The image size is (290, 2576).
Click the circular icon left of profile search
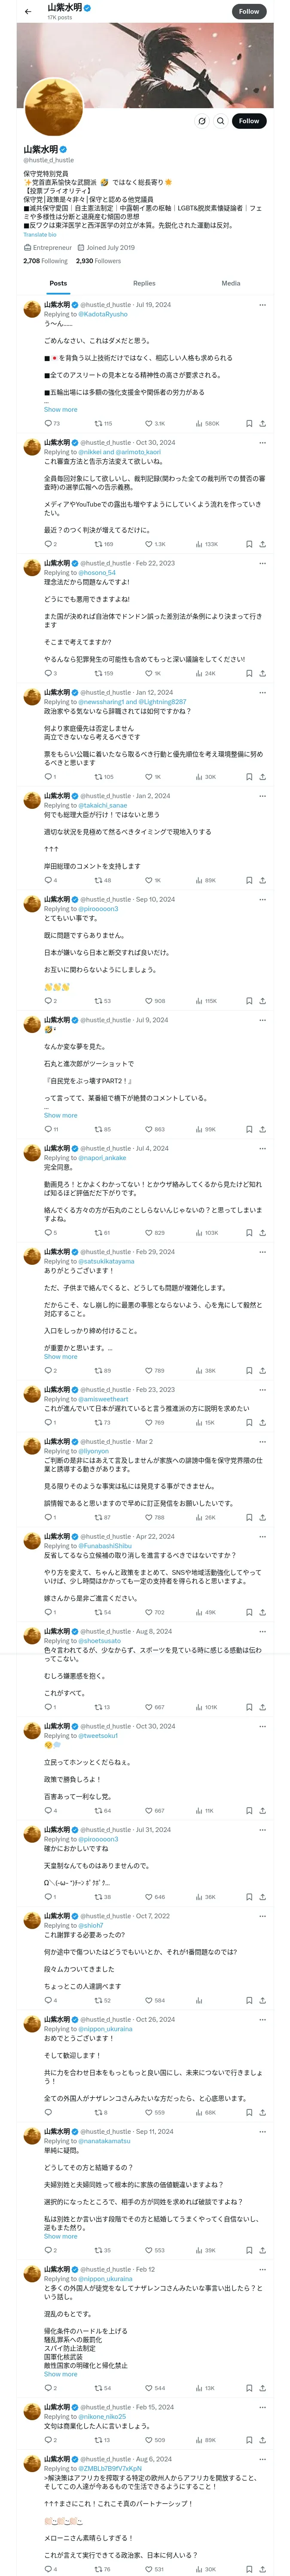click(201, 121)
